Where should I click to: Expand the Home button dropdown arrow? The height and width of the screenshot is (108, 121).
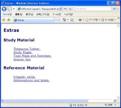68,20
